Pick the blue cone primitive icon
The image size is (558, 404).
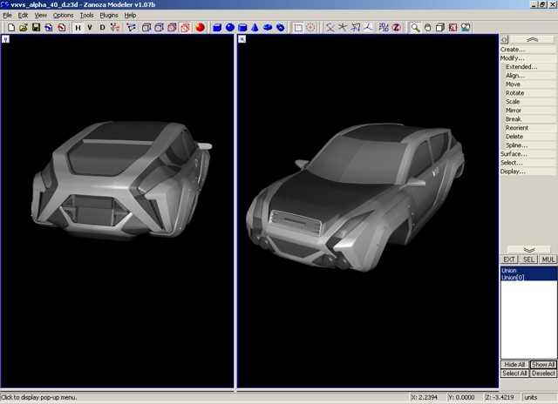(x=253, y=28)
